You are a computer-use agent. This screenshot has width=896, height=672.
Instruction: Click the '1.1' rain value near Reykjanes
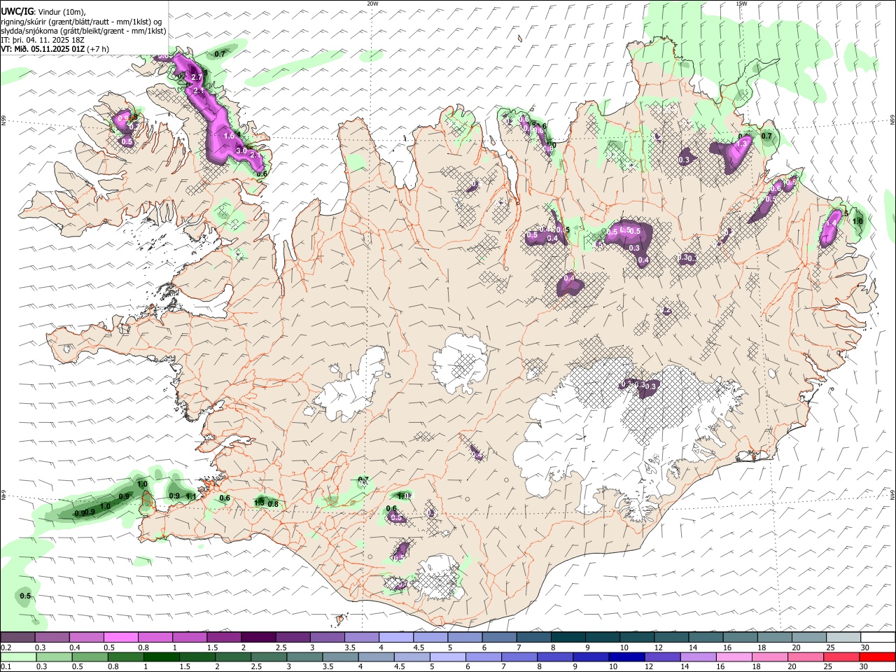point(191,496)
